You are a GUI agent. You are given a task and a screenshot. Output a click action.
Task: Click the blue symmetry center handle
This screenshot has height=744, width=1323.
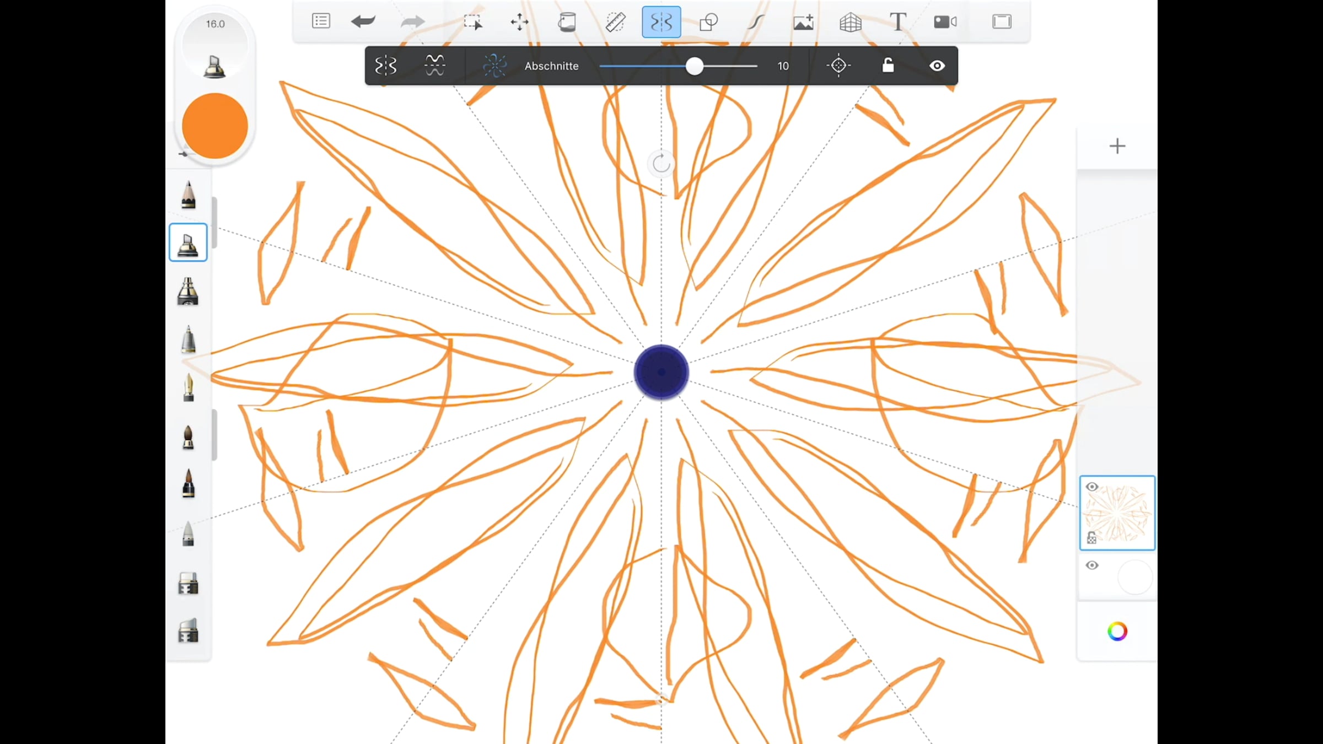click(x=661, y=372)
